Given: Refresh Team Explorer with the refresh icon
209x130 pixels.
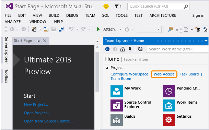Looking at the screenshot, I should (140, 49).
